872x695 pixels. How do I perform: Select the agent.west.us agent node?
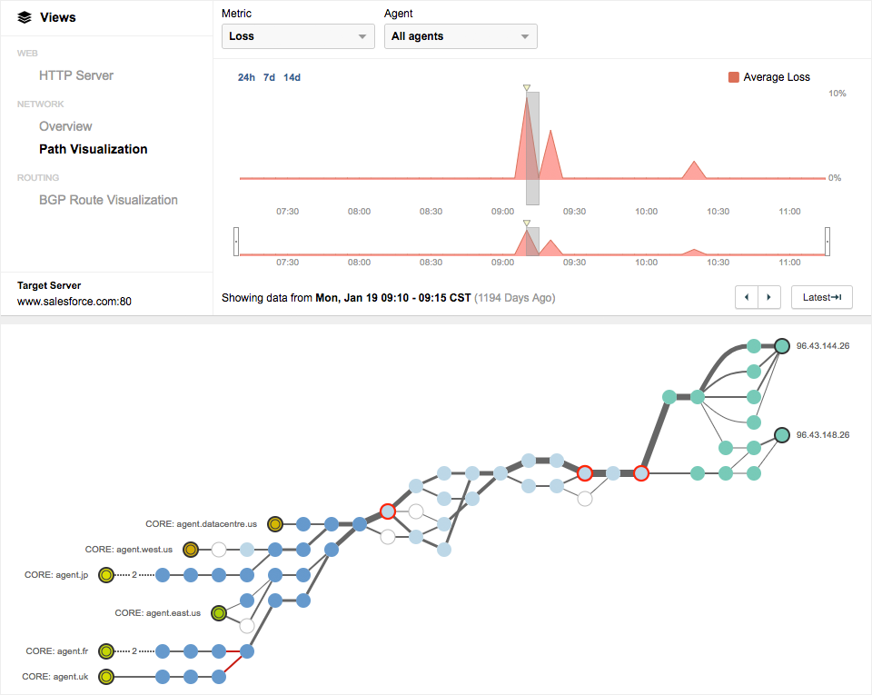coord(191,550)
